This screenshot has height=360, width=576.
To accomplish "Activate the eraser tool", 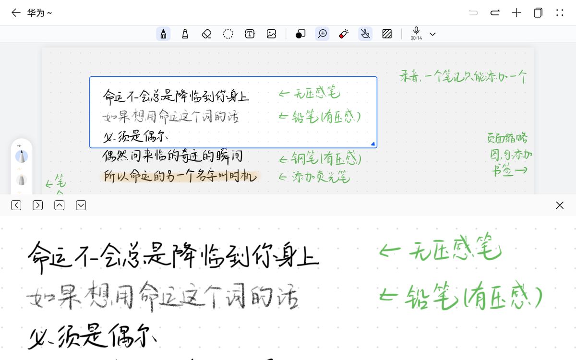I will (206, 34).
